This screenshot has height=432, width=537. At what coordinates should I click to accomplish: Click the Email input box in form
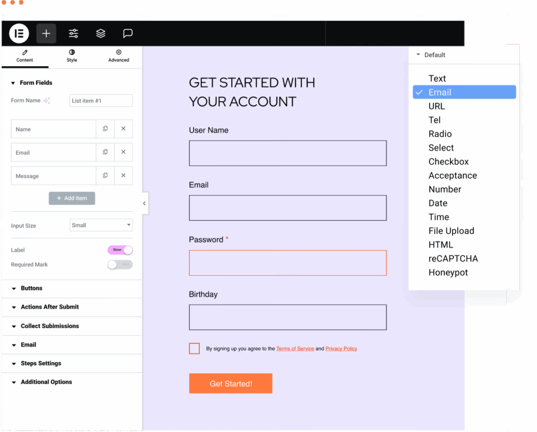(x=288, y=208)
